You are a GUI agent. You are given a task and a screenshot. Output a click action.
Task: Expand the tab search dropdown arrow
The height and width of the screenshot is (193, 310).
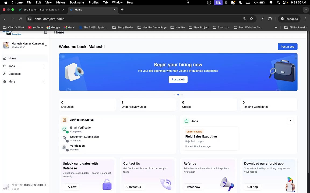coord(306,9)
